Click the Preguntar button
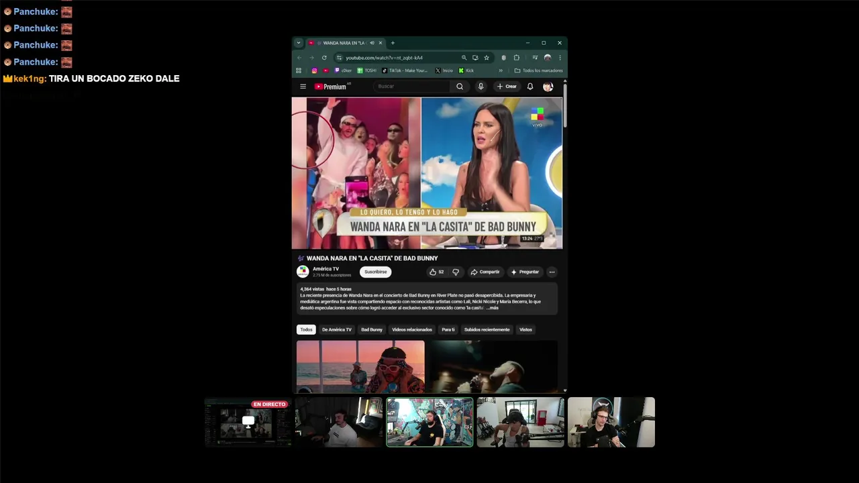Image resolution: width=859 pixels, height=483 pixels. pos(525,272)
